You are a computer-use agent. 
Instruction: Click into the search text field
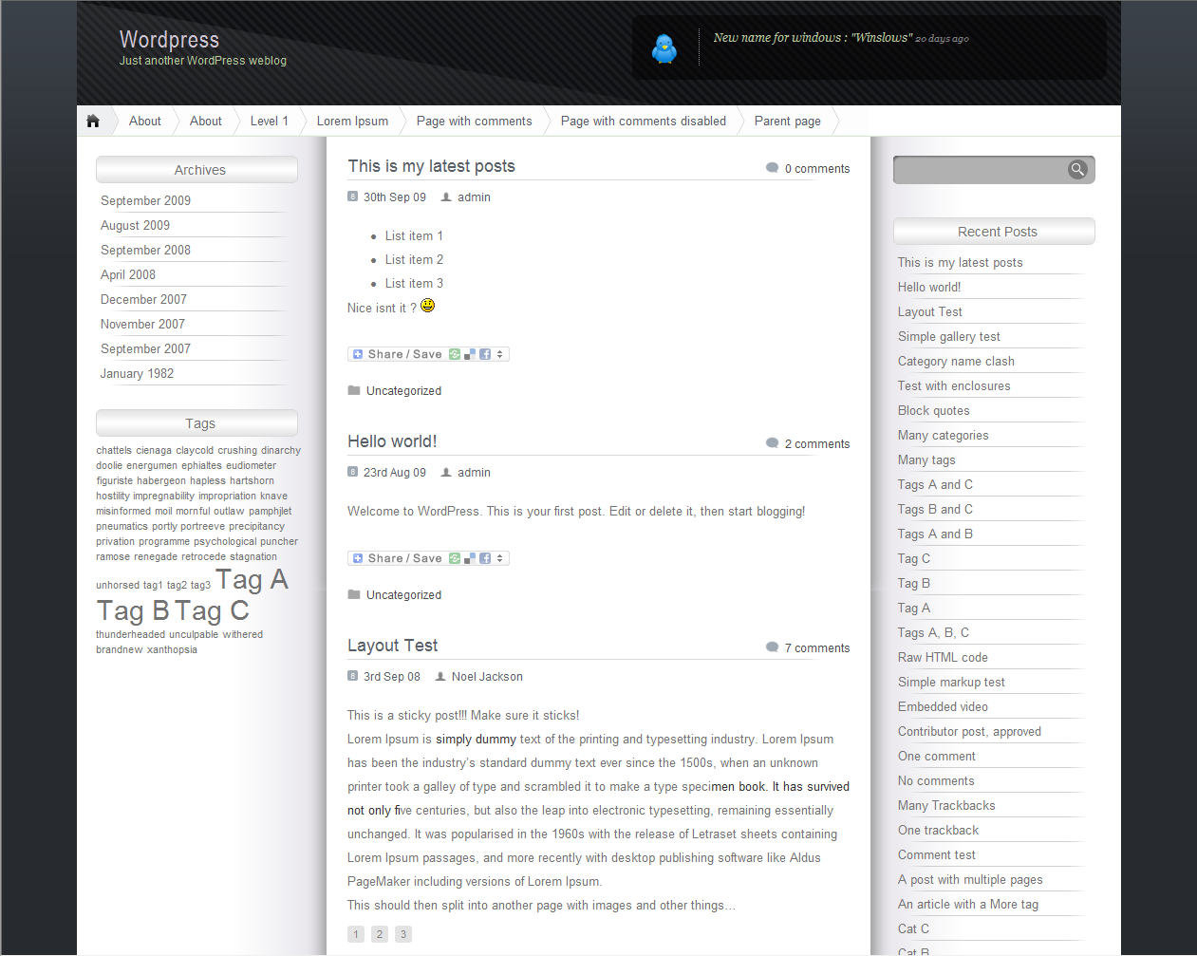980,170
